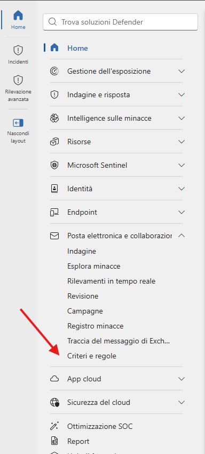Open Criteri e regole
This screenshot has width=205, height=454.
point(92,356)
